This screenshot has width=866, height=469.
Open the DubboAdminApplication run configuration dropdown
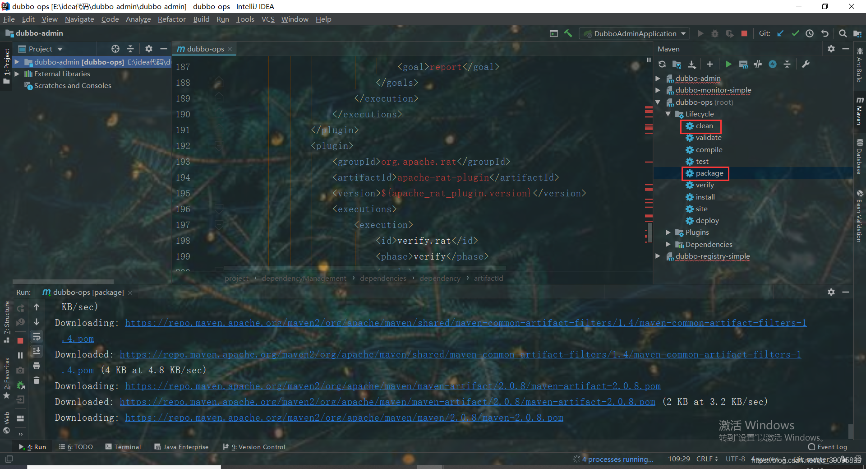(x=635, y=33)
